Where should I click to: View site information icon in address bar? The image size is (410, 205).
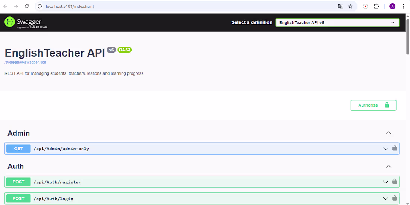pyautogui.click(x=40, y=7)
